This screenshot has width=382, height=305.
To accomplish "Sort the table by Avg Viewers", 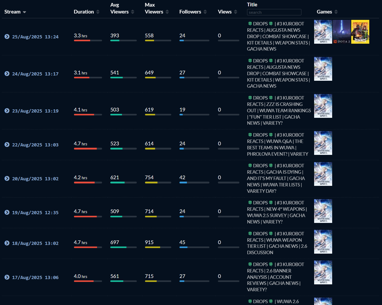I will [122, 8].
